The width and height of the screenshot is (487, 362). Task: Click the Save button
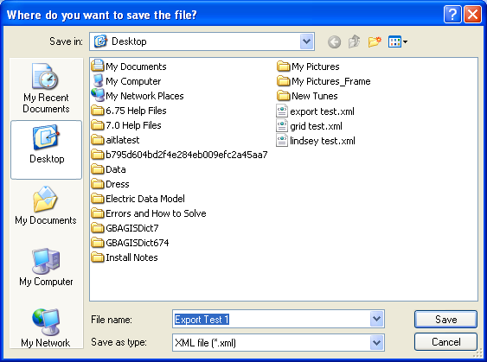(x=445, y=319)
